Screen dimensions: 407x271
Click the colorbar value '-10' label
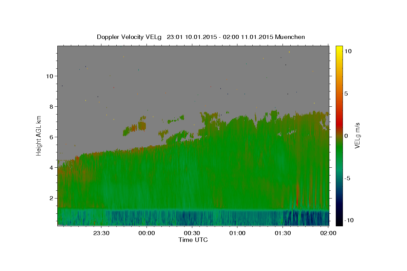tap(349, 221)
